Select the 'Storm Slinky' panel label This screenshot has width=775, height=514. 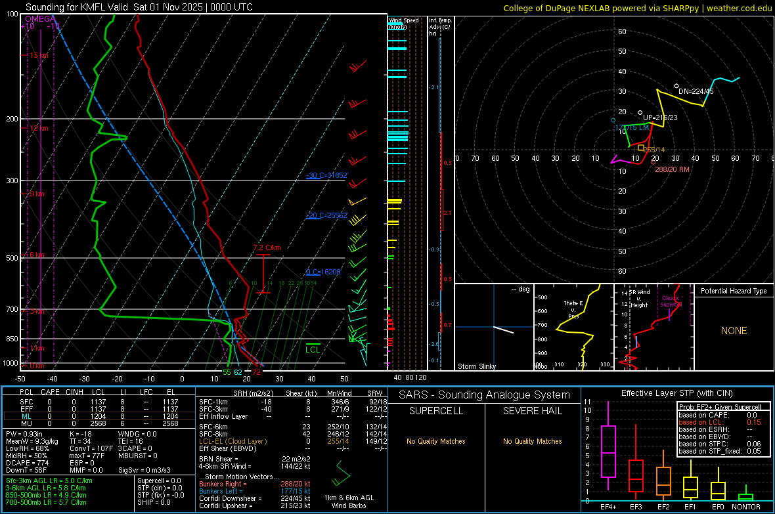[477, 366]
